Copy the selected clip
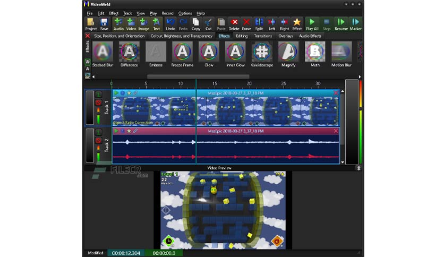The image size is (444, 257). (195, 24)
